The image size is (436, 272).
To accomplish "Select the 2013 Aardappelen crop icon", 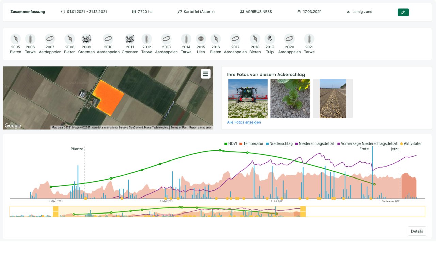I will [x=166, y=39].
